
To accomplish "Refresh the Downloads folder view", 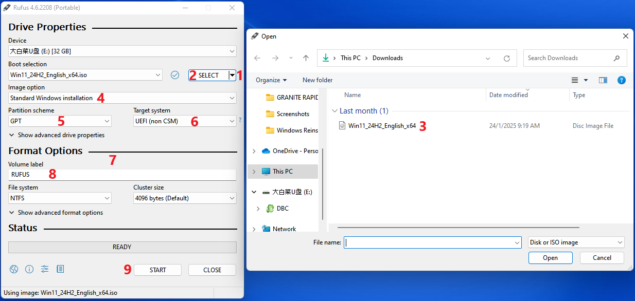I will point(507,58).
